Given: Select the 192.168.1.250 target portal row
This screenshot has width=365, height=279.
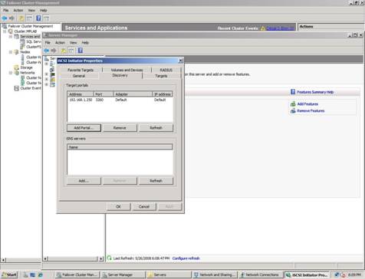Looking at the screenshot, I should [120, 100].
